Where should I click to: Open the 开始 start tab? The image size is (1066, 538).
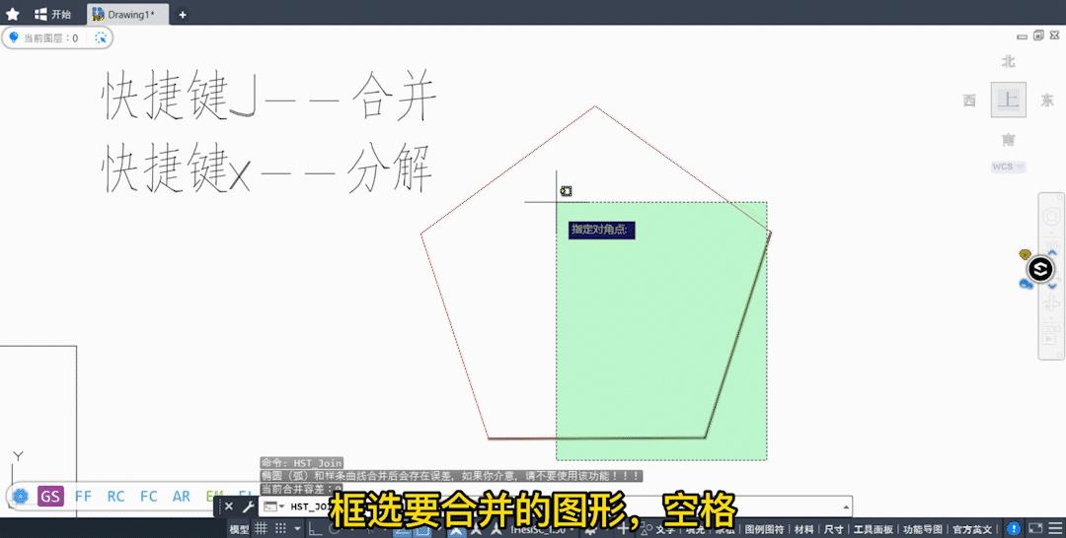(53, 14)
